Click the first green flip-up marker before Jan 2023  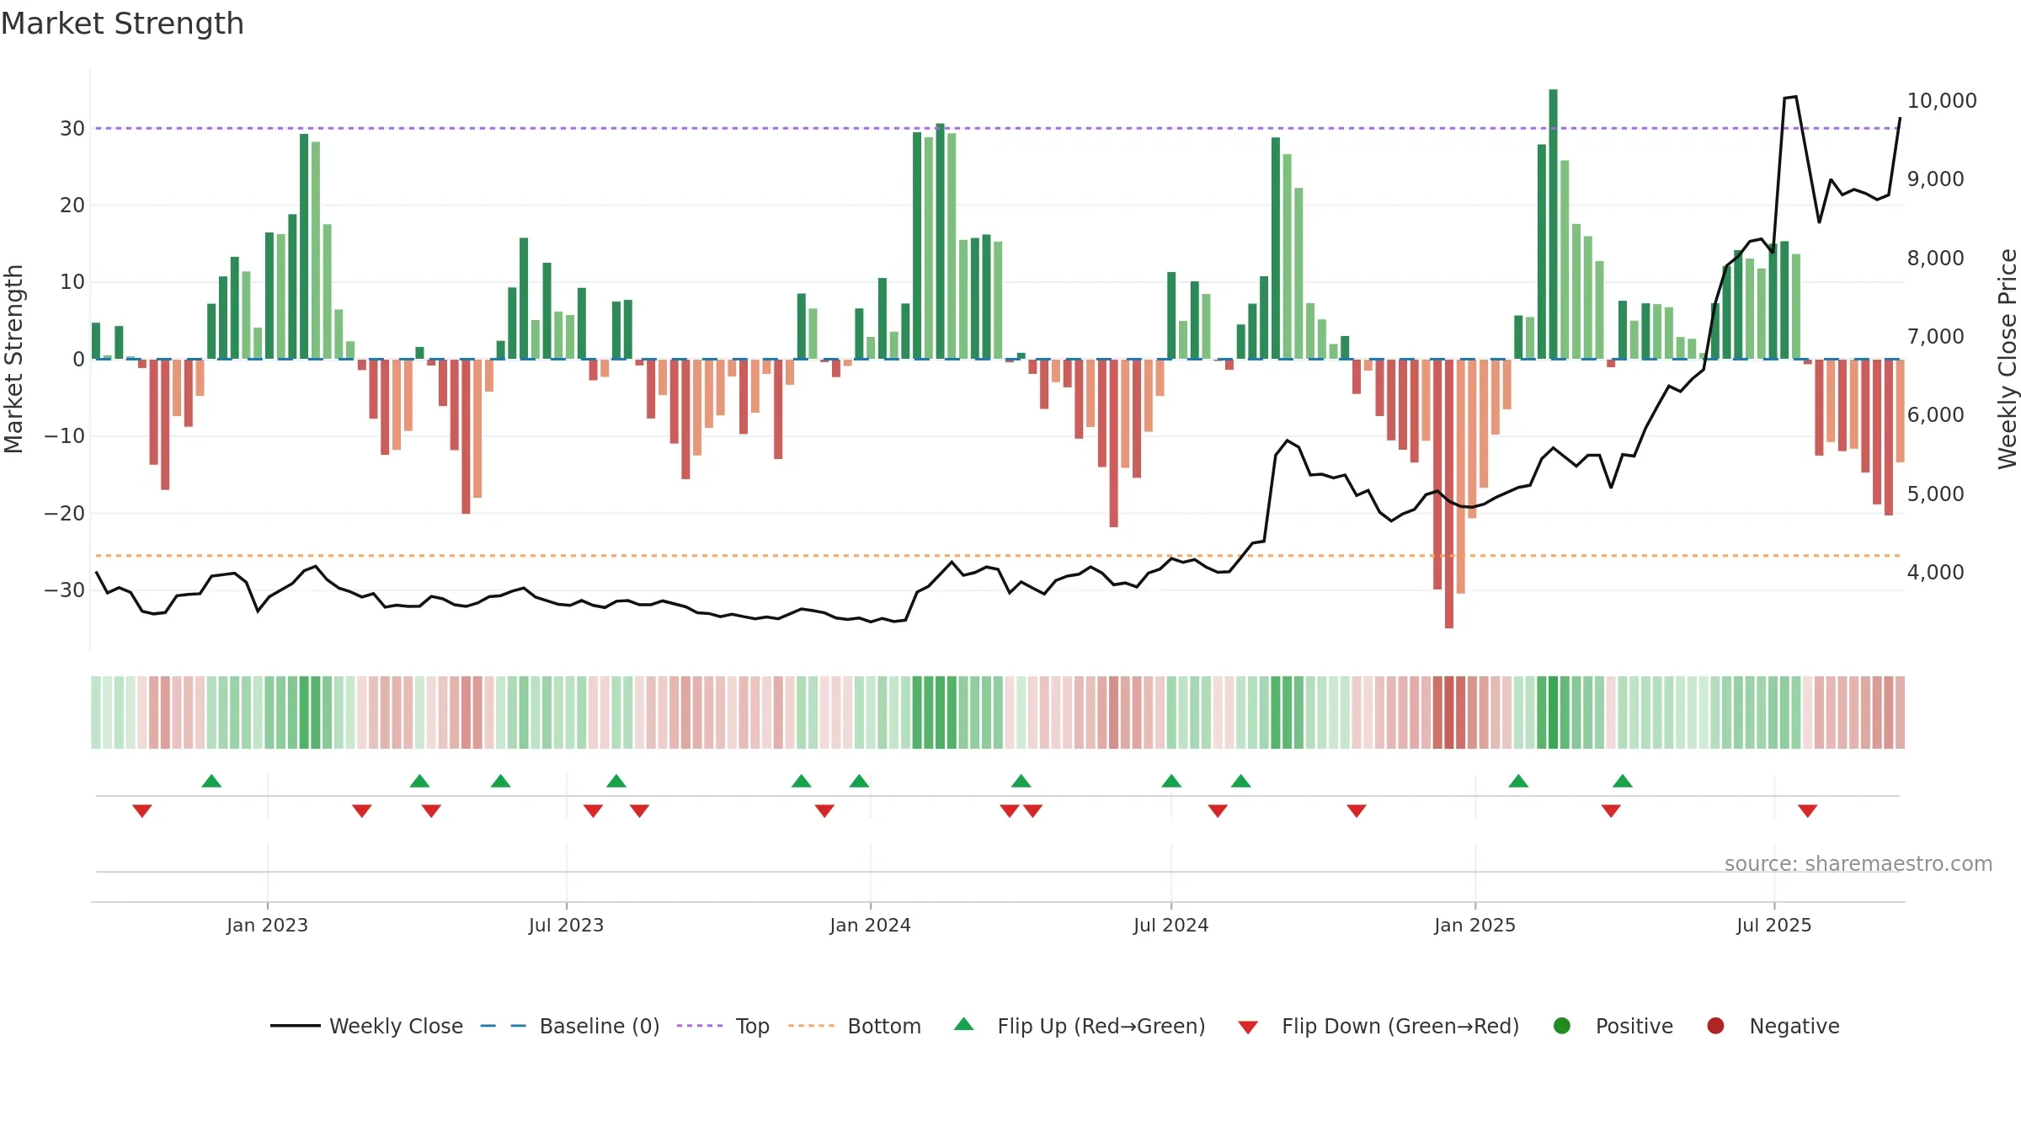[x=211, y=781]
